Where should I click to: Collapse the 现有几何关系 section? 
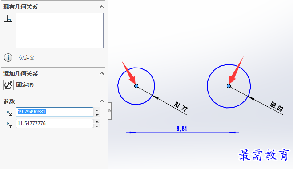tap(102, 7)
